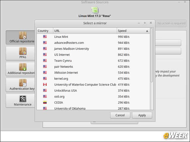
Task: Click the 990 kB/s speed value
Action: pos(123,37)
